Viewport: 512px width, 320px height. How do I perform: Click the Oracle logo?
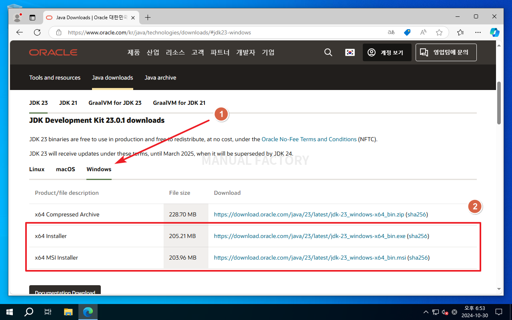click(x=53, y=52)
